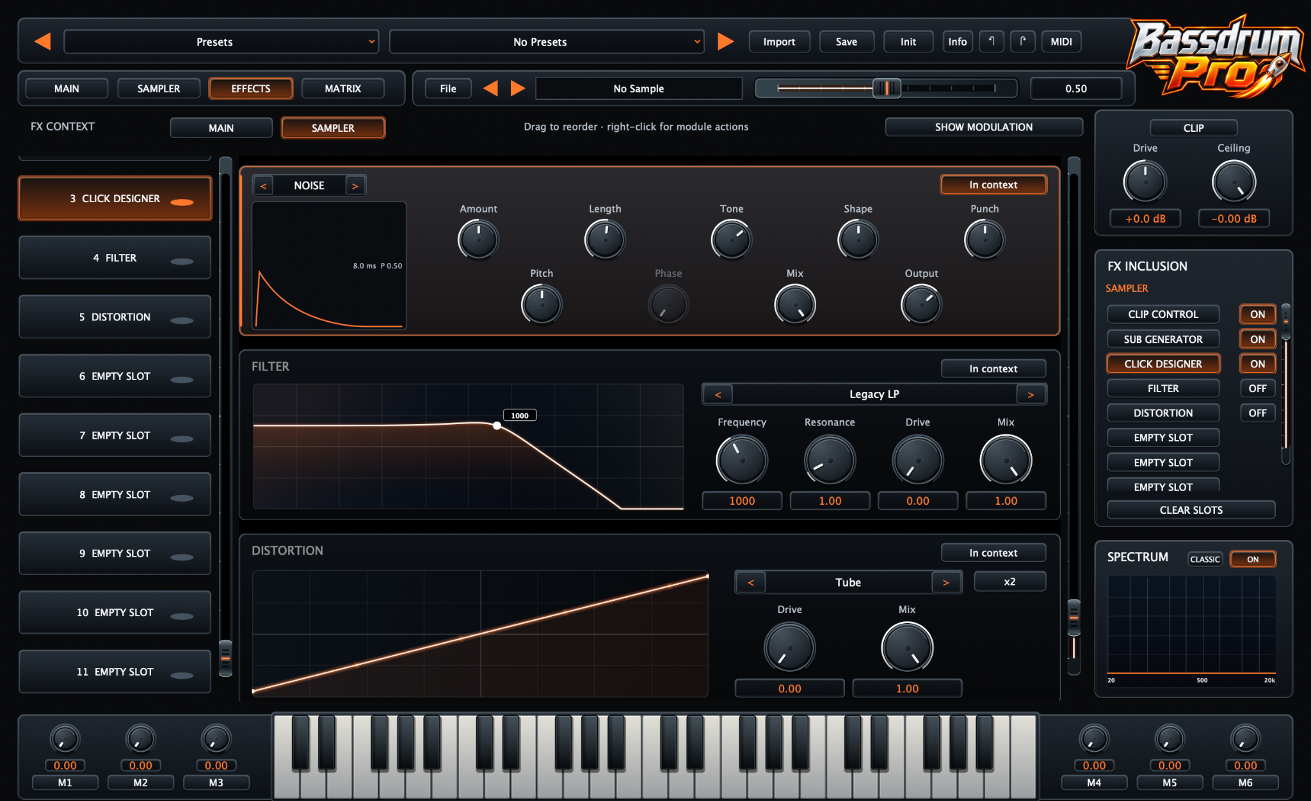
Task: Go to previous preset with left orange arrow
Action: 43,42
